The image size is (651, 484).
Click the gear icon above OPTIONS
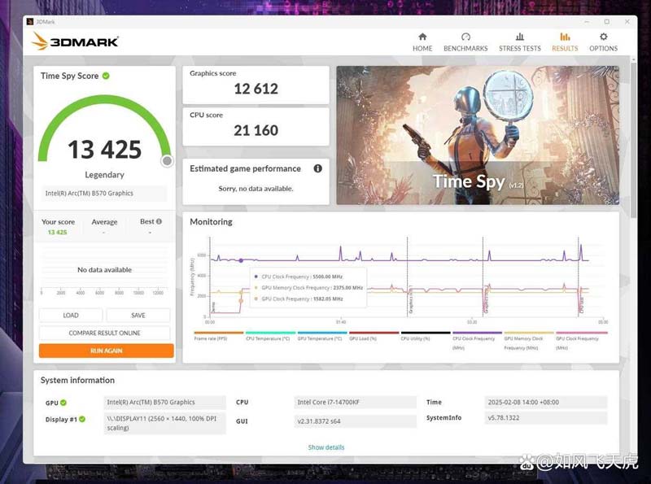(x=603, y=37)
